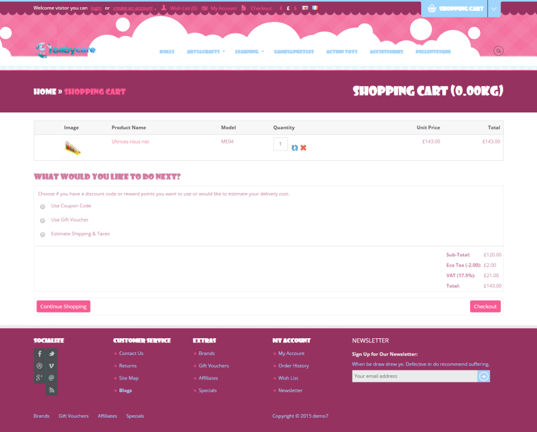
Task: Click the email @ icon in Socialize
Action: point(51,378)
